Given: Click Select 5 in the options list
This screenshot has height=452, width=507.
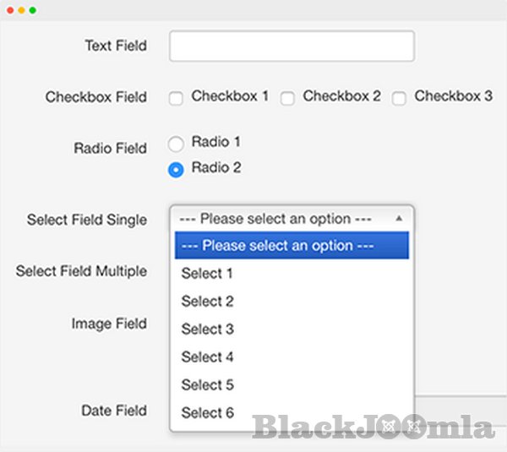Looking at the screenshot, I should coord(207,385).
